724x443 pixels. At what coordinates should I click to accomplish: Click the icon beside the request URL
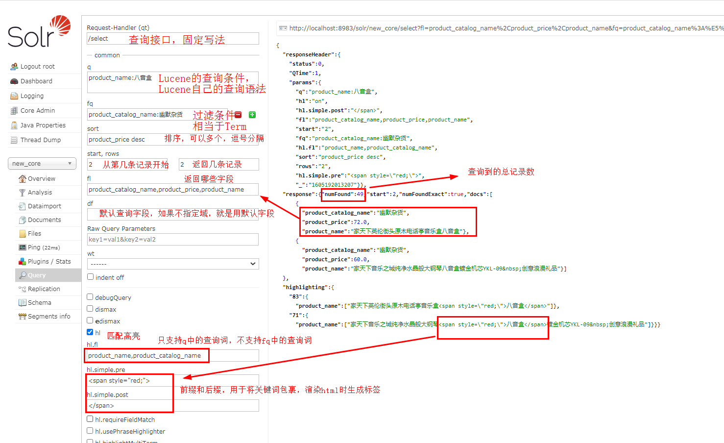[283, 28]
